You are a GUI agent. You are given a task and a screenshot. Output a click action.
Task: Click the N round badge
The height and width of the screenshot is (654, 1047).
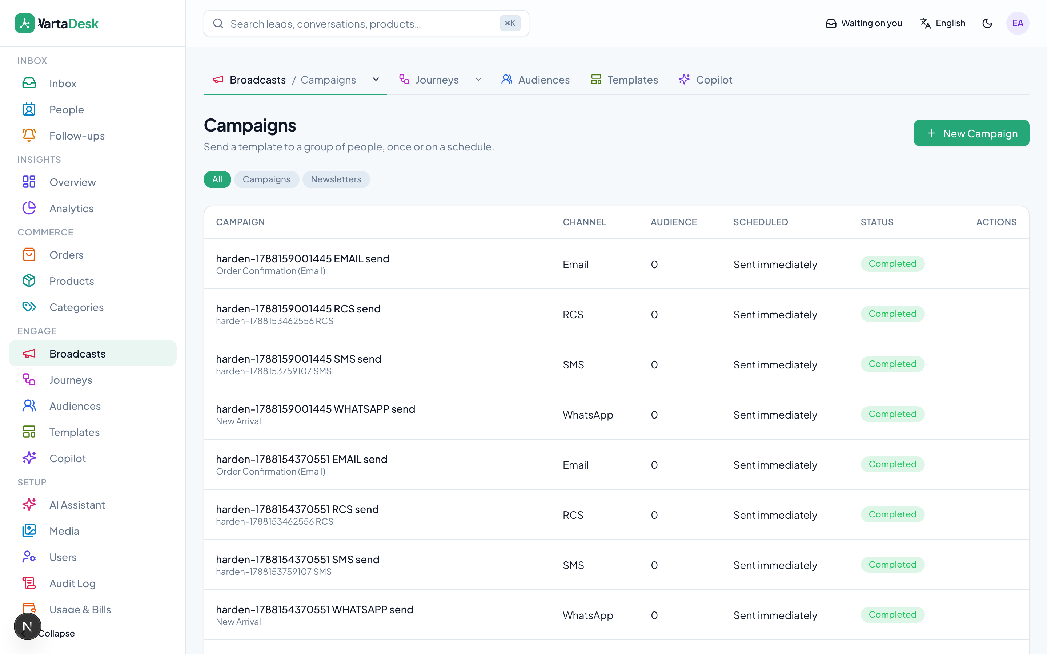click(x=27, y=626)
